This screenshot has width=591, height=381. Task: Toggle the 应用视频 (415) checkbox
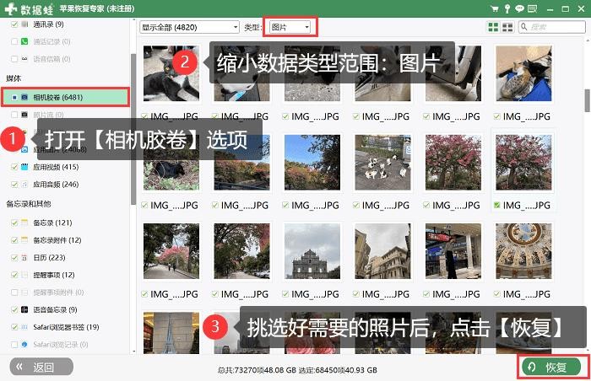14,168
